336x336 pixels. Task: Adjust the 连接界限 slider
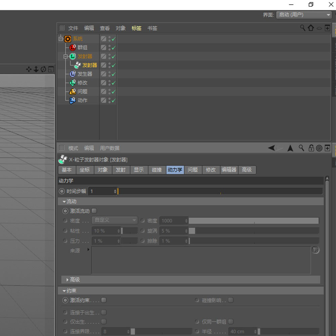point(161,331)
